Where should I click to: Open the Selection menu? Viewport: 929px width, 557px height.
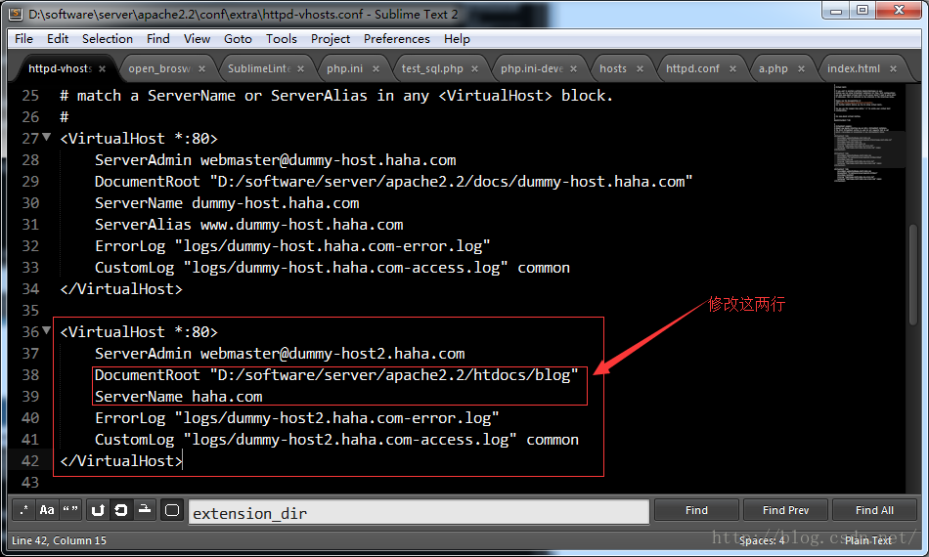(x=108, y=39)
